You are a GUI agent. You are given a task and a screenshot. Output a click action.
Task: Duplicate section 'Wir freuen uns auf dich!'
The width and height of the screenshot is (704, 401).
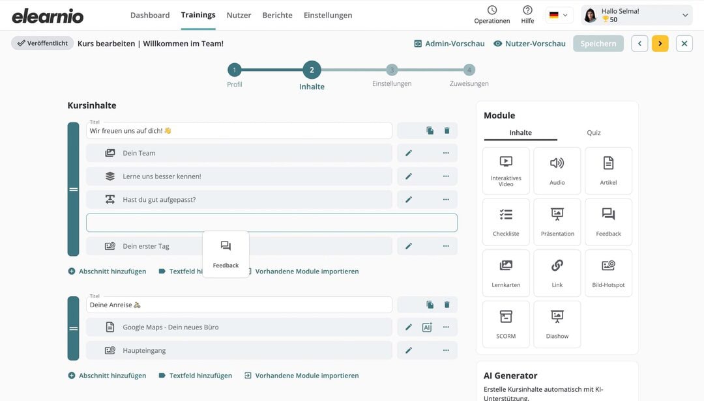click(x=430, y=131)
